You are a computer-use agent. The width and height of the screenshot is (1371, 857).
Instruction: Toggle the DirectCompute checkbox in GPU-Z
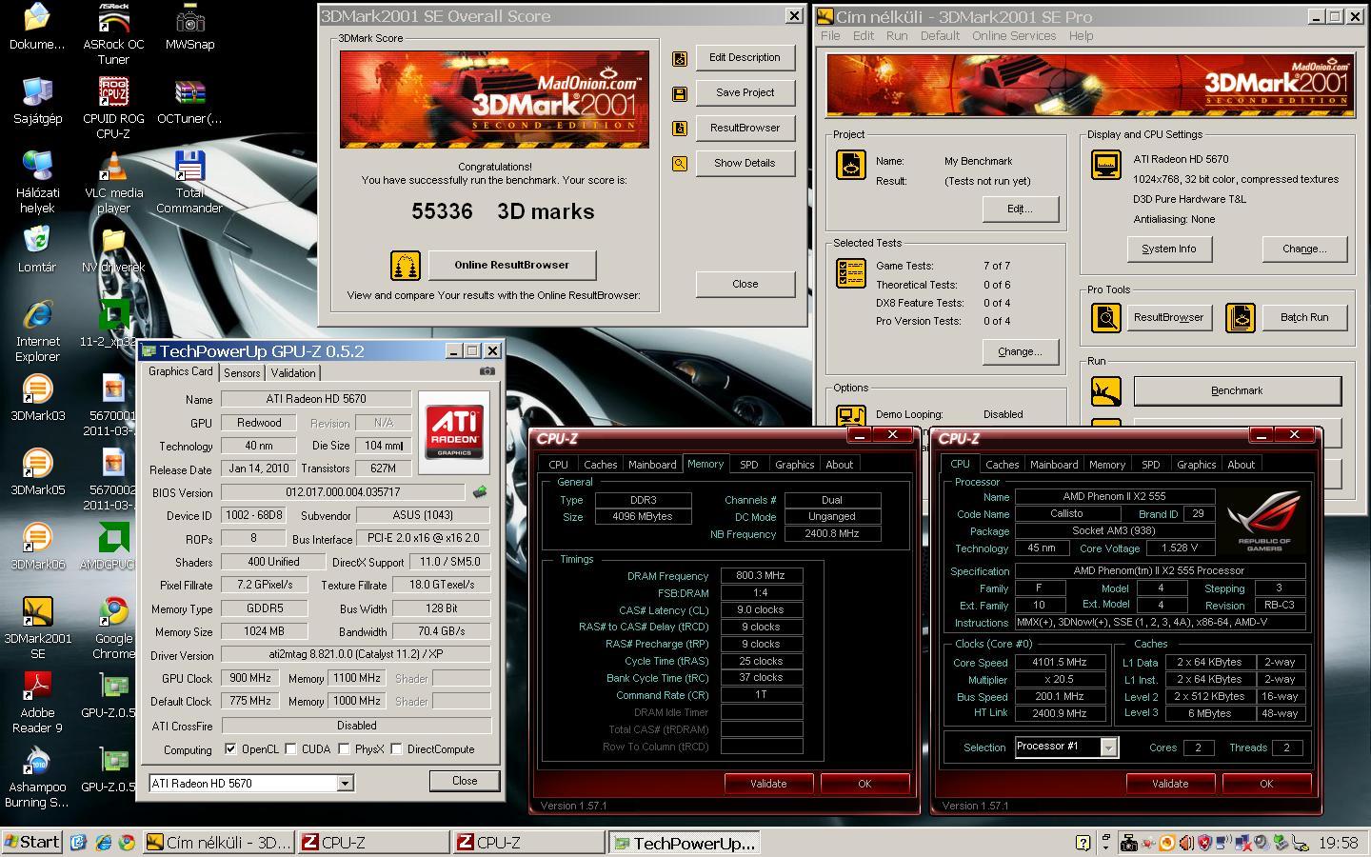click(396, 749)
